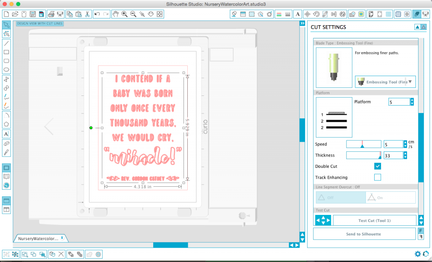Set Line Segment Overcut to Off
This screenshot has height=262, width=432.
341,198
